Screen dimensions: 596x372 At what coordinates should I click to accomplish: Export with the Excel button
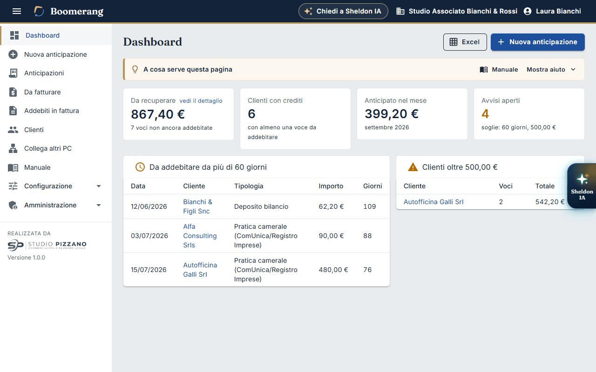pyautogui.click(x=465, y=42)
